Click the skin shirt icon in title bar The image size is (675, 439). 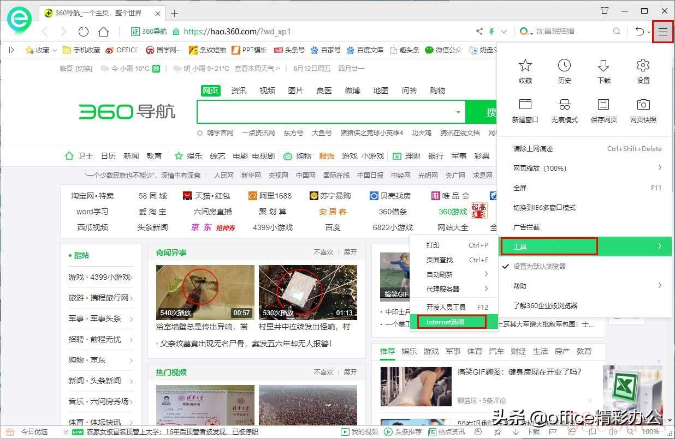604,10
